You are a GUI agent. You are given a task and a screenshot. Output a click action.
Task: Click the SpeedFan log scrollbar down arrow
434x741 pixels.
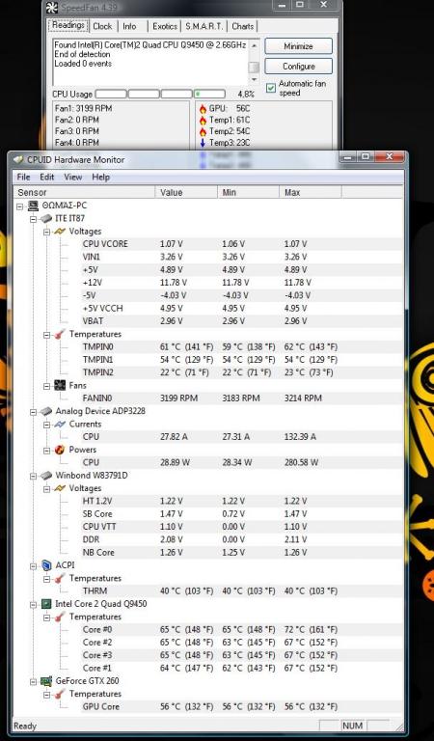[x=254, y=79]
